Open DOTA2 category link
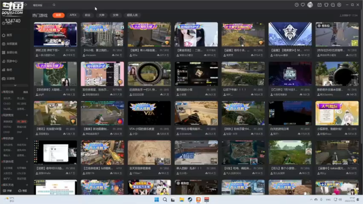The width and height of the screenshot is (363, 204). coord(7,127)
